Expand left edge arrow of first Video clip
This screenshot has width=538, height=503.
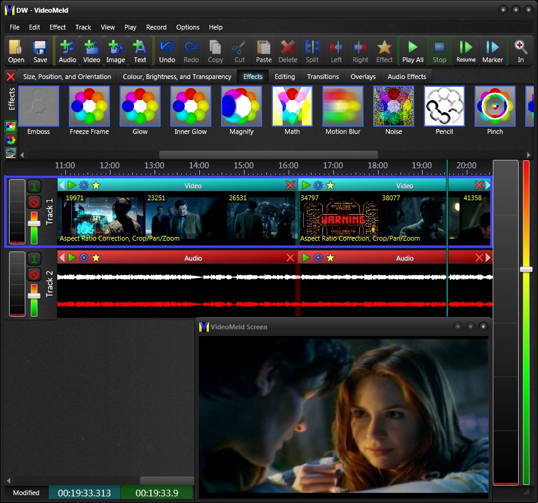click(x=62, y=185)
